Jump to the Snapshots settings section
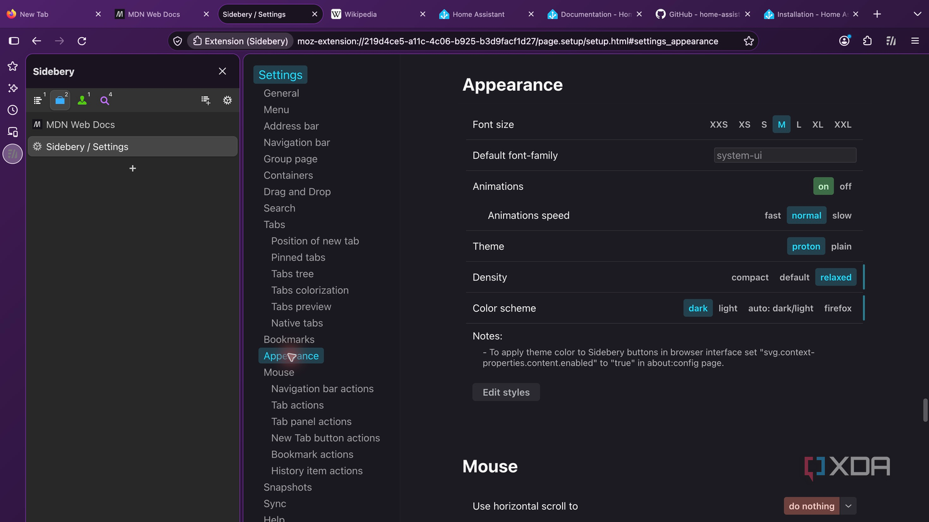This screenshot has height=522, width=929. tap(288, 487)
